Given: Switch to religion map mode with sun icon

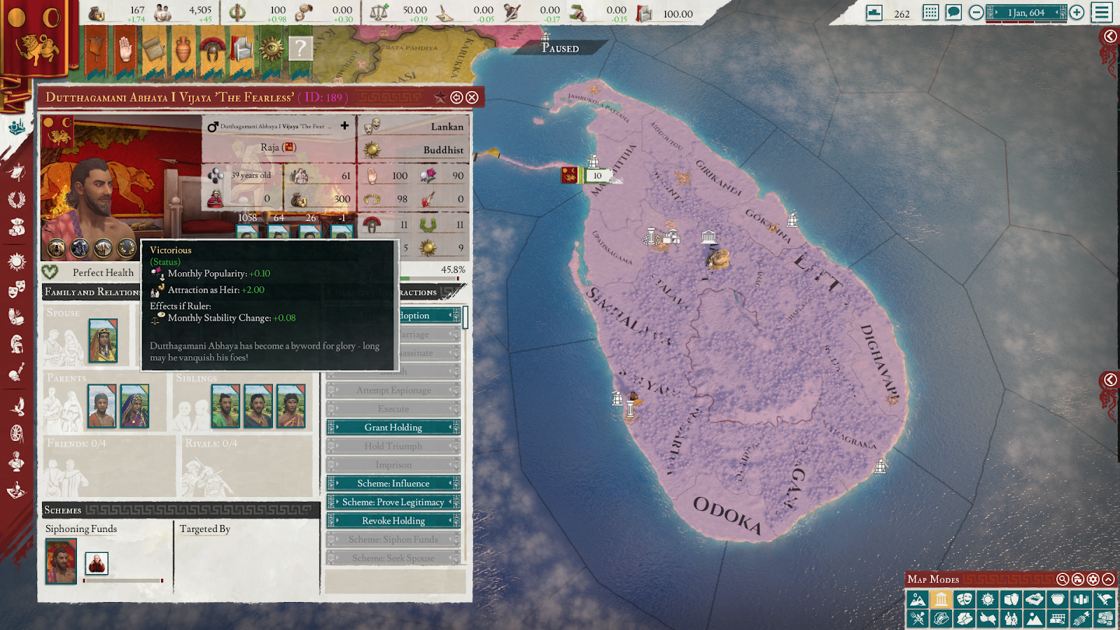Looking at the screenshot, I should (988, 599).
